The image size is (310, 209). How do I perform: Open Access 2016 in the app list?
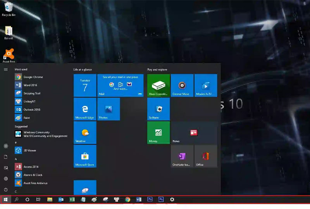point(41,167)
